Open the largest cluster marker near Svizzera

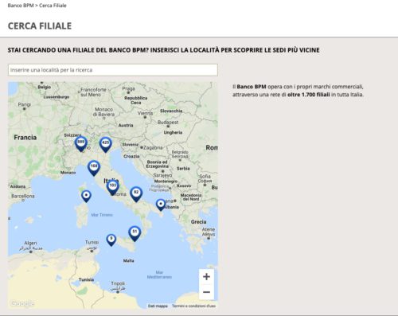pos(81,144)
